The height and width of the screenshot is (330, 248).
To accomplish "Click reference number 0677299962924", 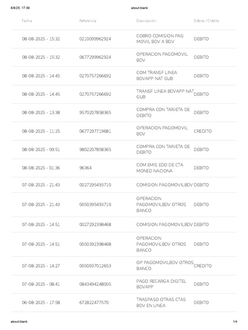I will 95,57.
